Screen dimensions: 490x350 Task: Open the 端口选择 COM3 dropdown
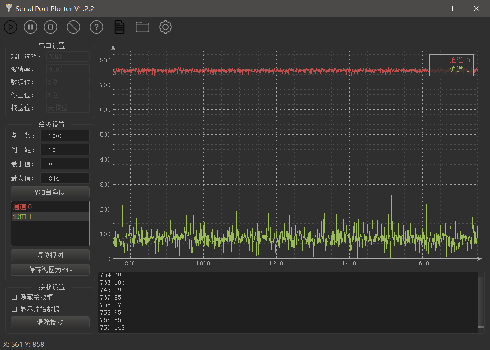pos(68,57)
